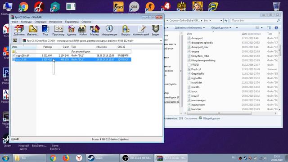The image size is (288, 162).
Task: Select filesystemopendialog in Explorer
Action: tap(203, 60)
